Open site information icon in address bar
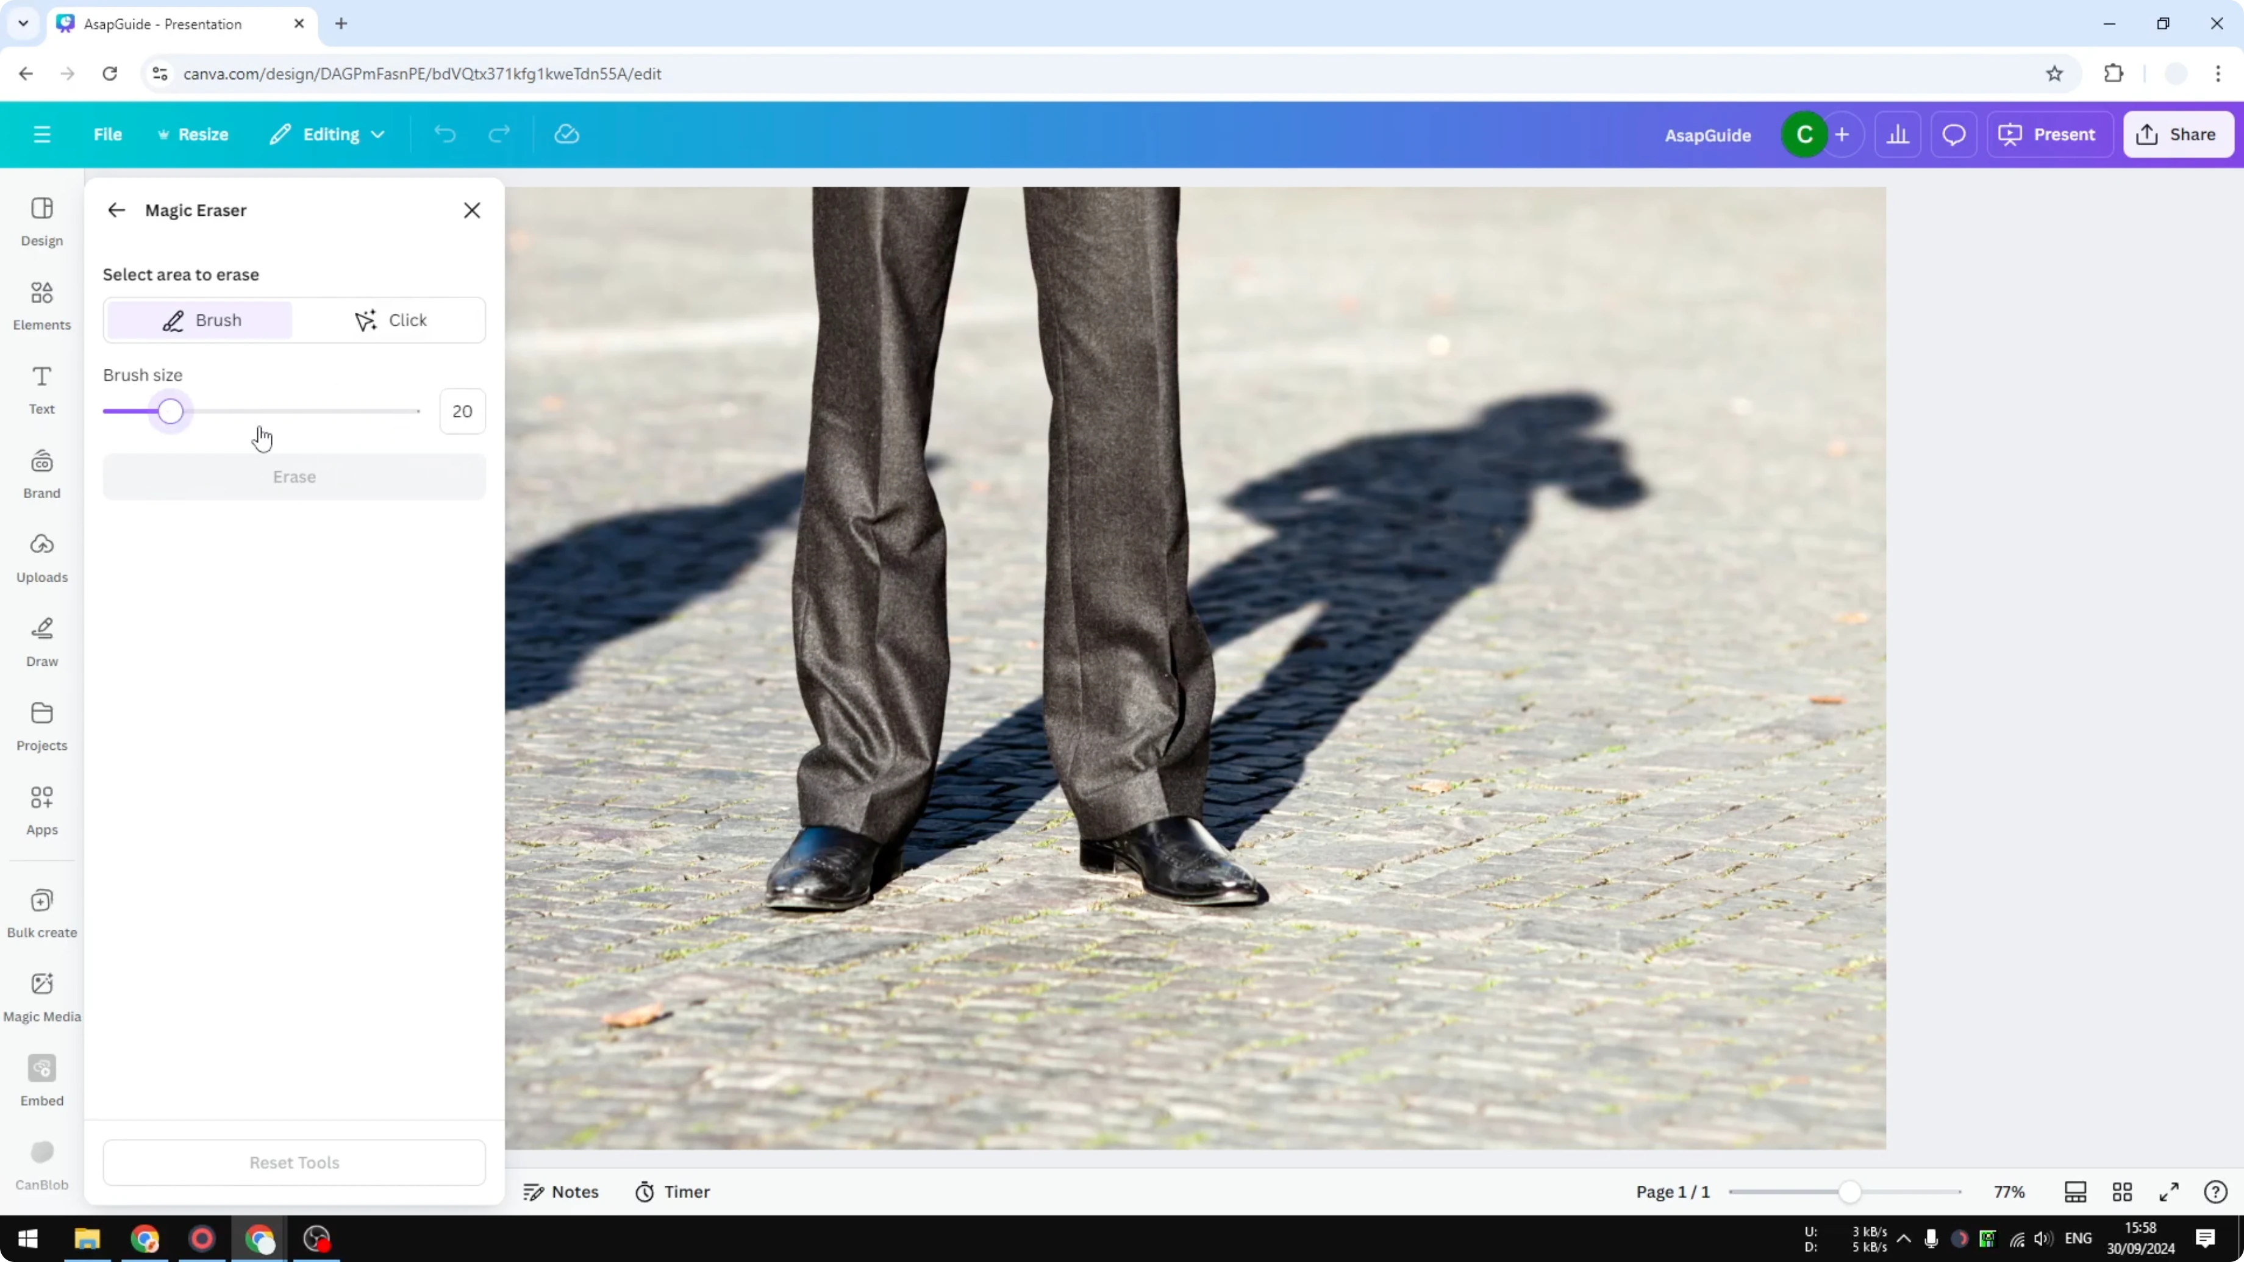Screen dimensions: 2244x1262 click(160, 74)
